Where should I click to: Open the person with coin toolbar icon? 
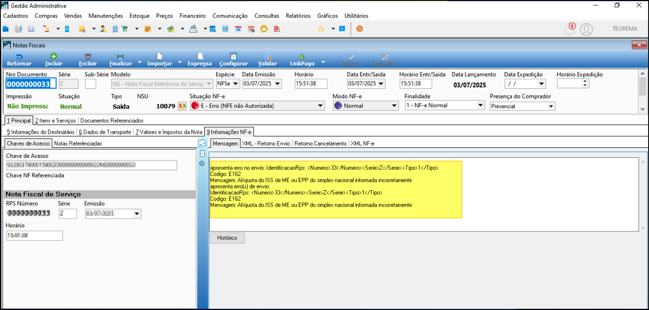point(103,29)
